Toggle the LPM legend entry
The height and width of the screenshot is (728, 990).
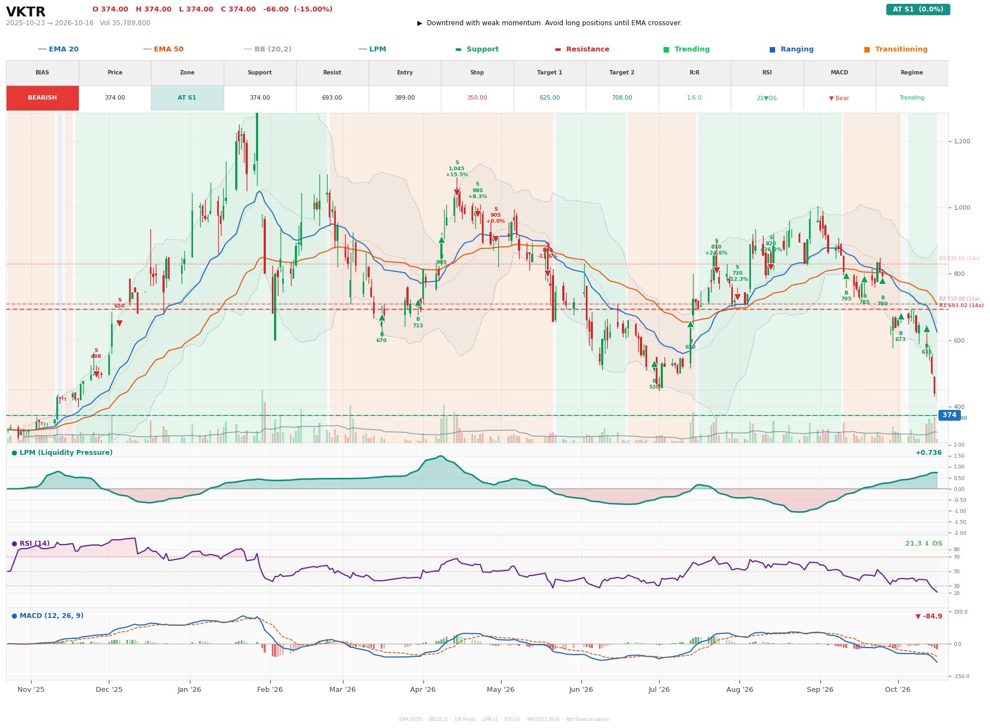pyautogui.click(x=372, y=49)
